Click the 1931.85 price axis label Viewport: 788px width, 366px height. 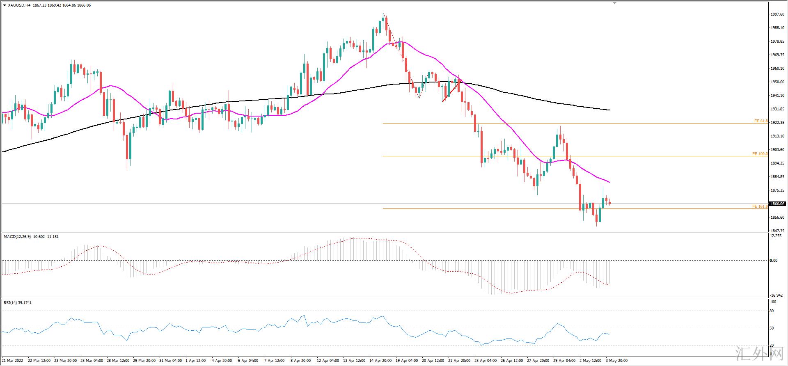click(x=777, y=109)
